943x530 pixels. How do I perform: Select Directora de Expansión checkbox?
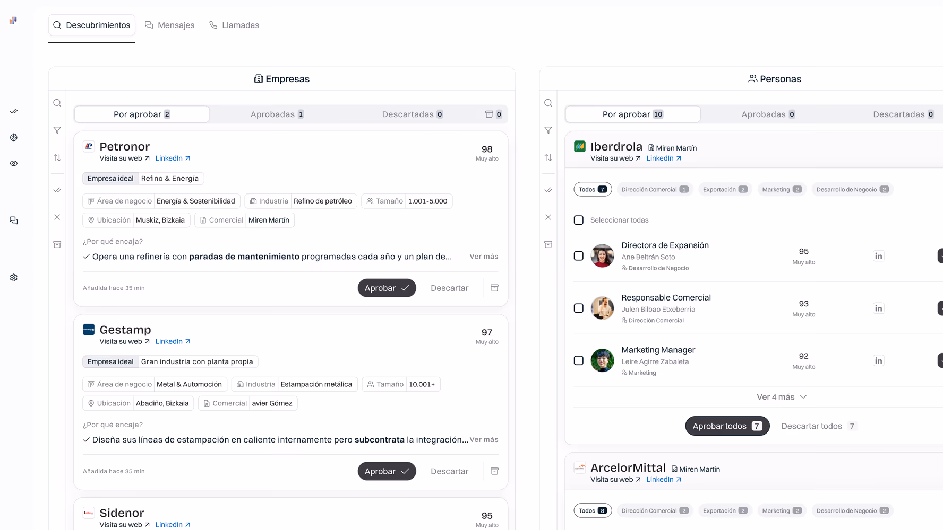579,256
